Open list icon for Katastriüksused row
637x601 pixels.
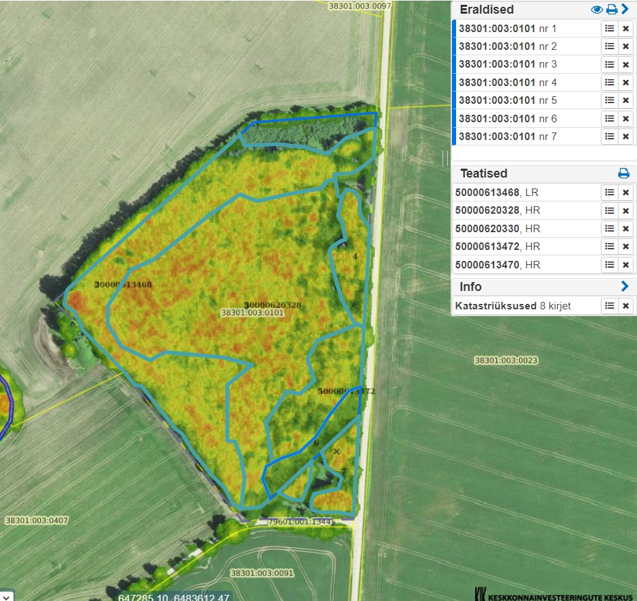click(x=609, y=306)
